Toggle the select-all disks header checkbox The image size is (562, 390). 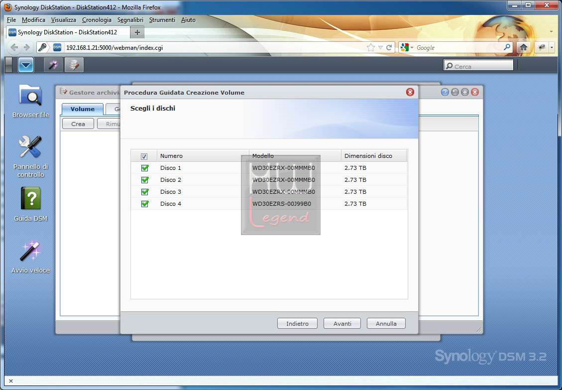[144, 156]
